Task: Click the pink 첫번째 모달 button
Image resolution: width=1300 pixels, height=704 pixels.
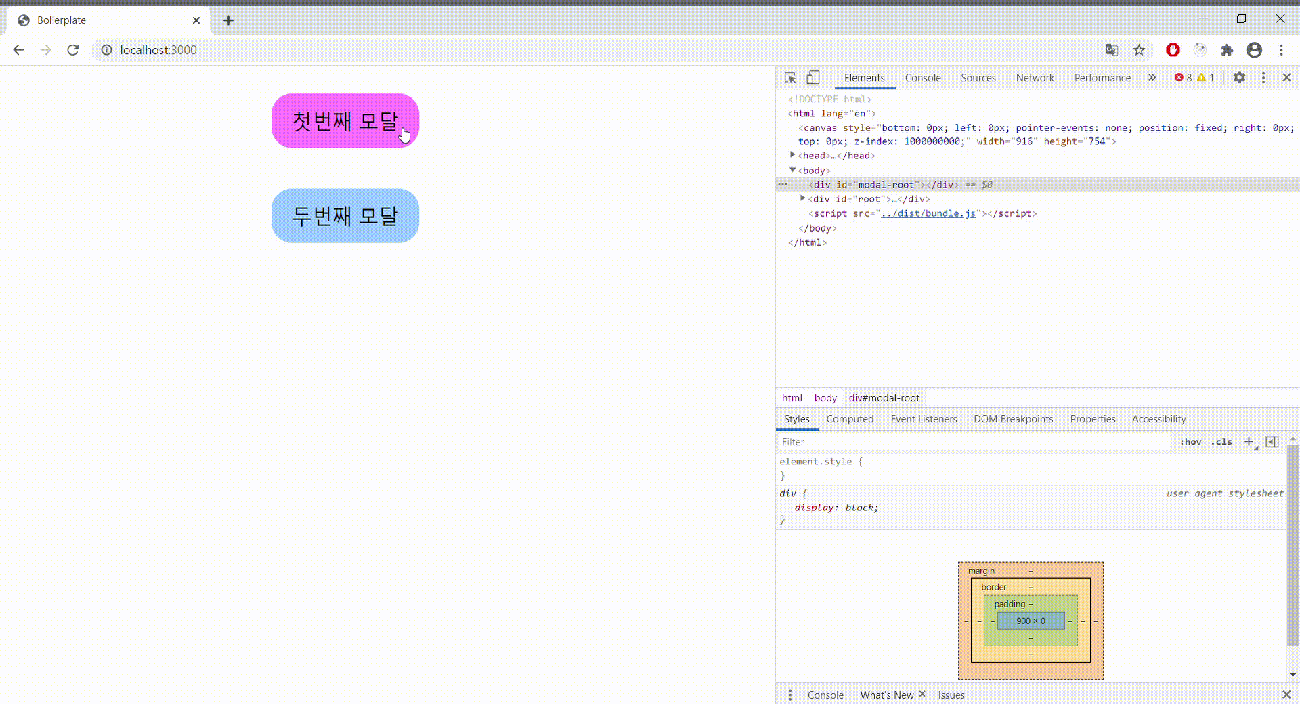Action: pos(345,121)
